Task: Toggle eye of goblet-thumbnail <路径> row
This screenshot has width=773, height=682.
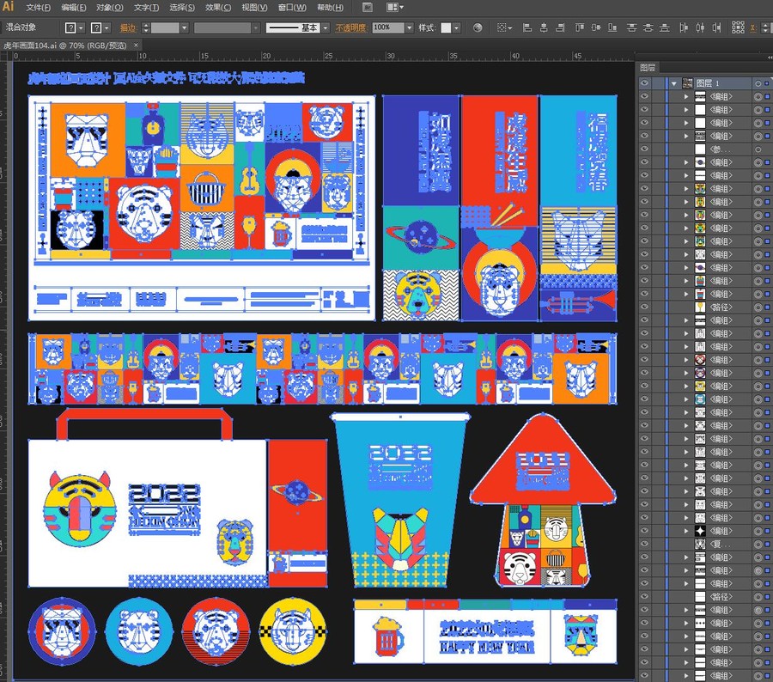Action: [x=644, y=308]
